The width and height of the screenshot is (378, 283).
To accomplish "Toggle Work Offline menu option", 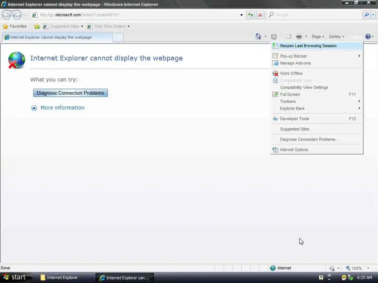I will (x=317, y=73).
